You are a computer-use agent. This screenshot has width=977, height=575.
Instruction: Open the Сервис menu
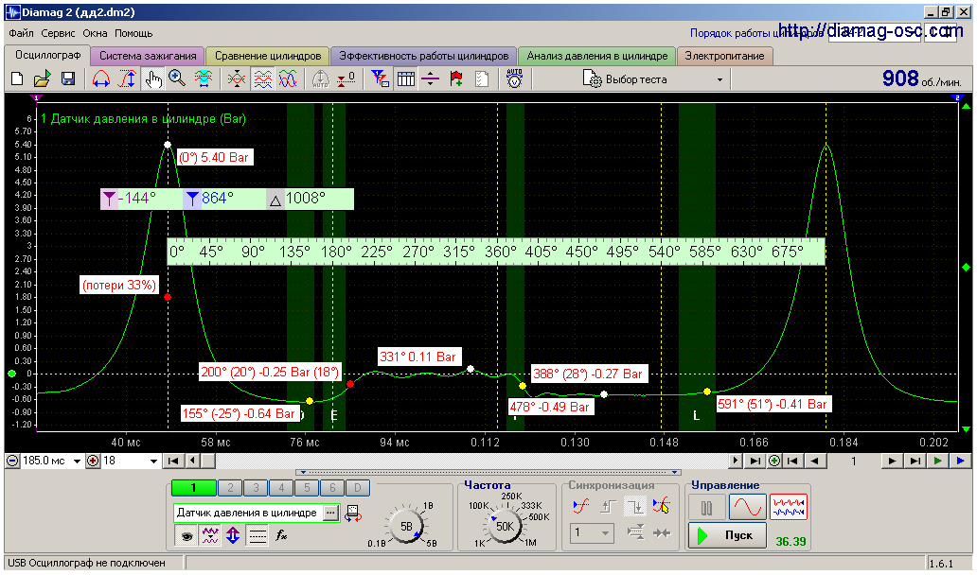58,34
